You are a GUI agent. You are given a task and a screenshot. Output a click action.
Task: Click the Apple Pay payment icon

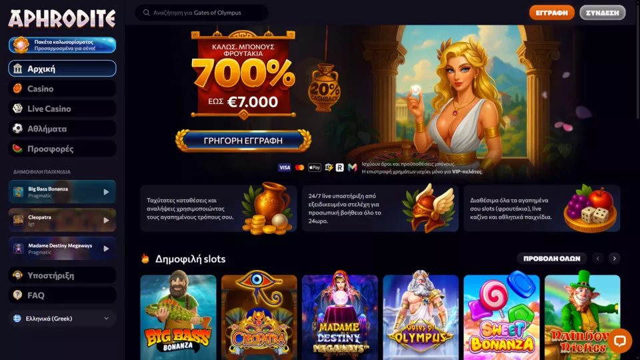point(314,167)
